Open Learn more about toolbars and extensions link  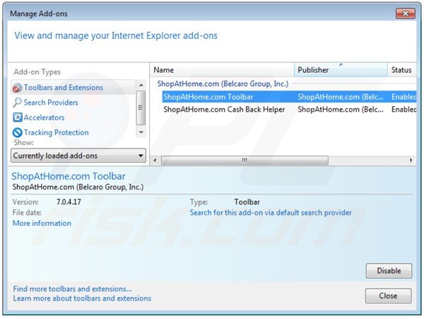pos(82,298)
